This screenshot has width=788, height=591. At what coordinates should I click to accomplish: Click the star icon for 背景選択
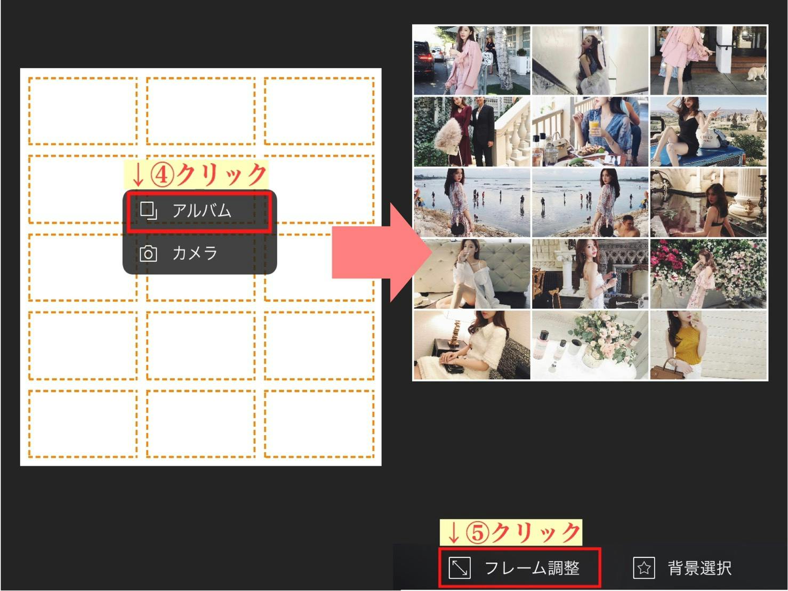click(x=644, y=568)
